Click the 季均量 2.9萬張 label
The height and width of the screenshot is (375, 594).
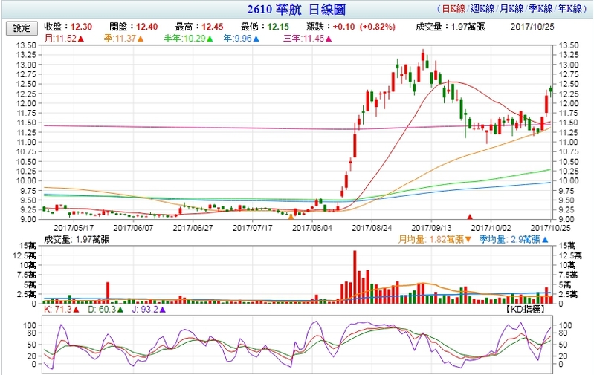click(514, 240)
